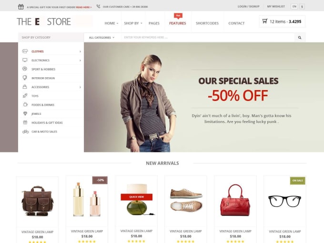
Task: Select the Electronics monitor icon
Action: (x=25, y=60)
